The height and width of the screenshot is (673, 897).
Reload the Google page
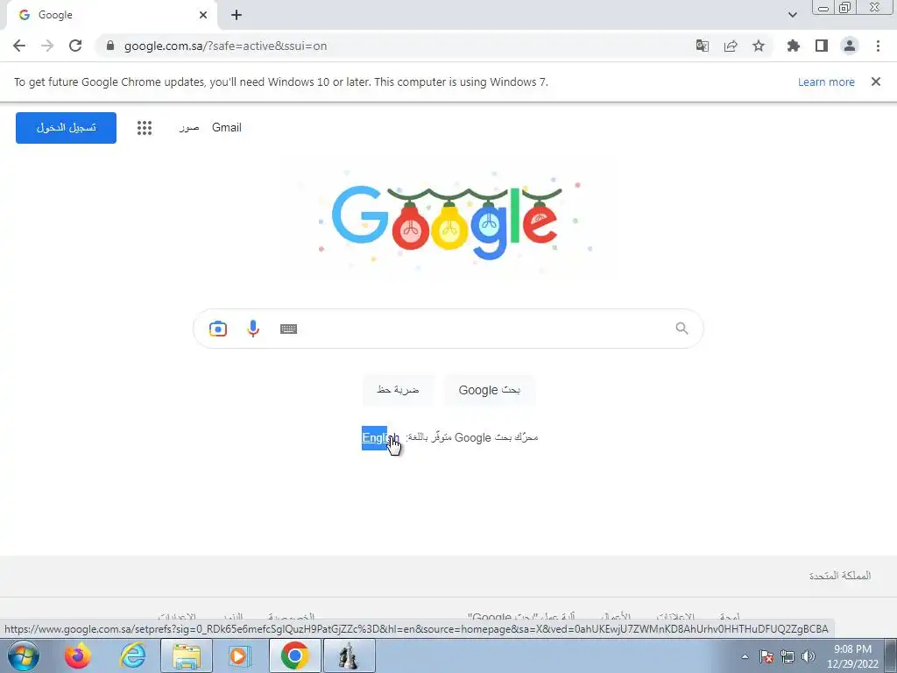click(75, 46)
